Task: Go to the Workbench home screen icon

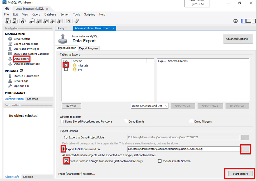Action: (7, 8)
